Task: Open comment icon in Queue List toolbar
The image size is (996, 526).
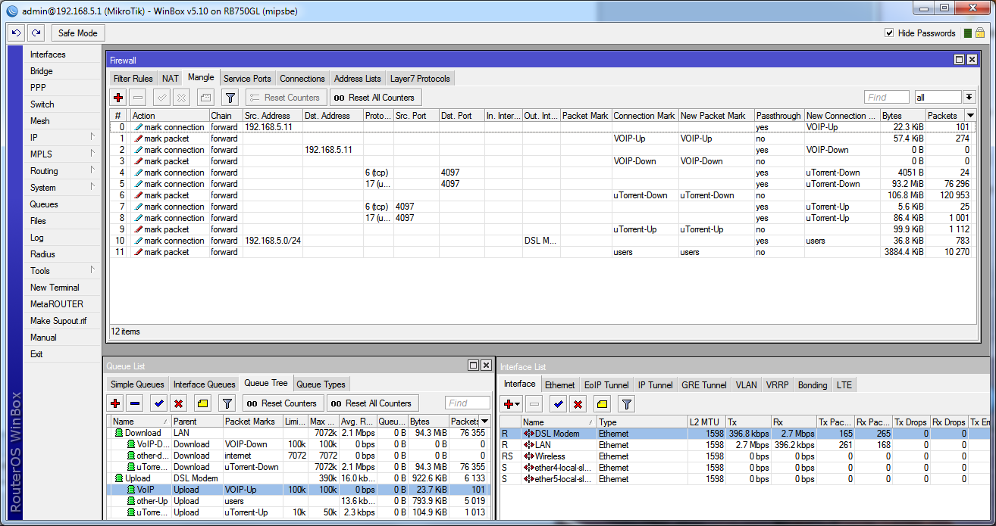Action: [202, 403]
